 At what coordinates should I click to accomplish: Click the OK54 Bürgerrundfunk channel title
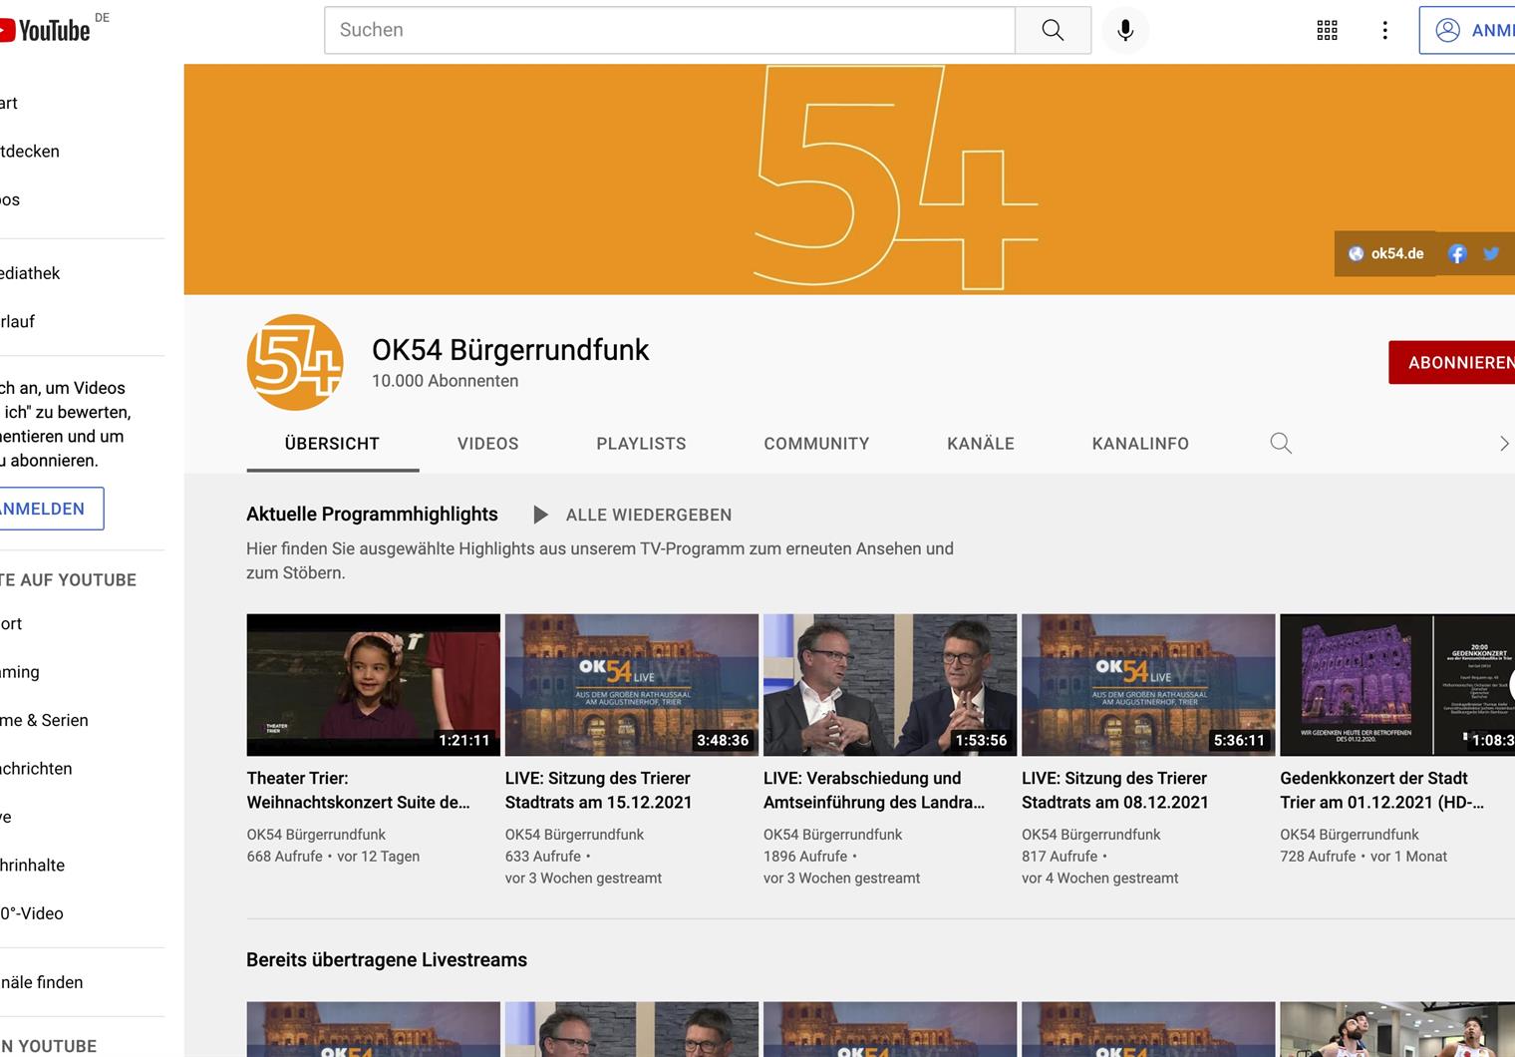[x=510, y=350]
